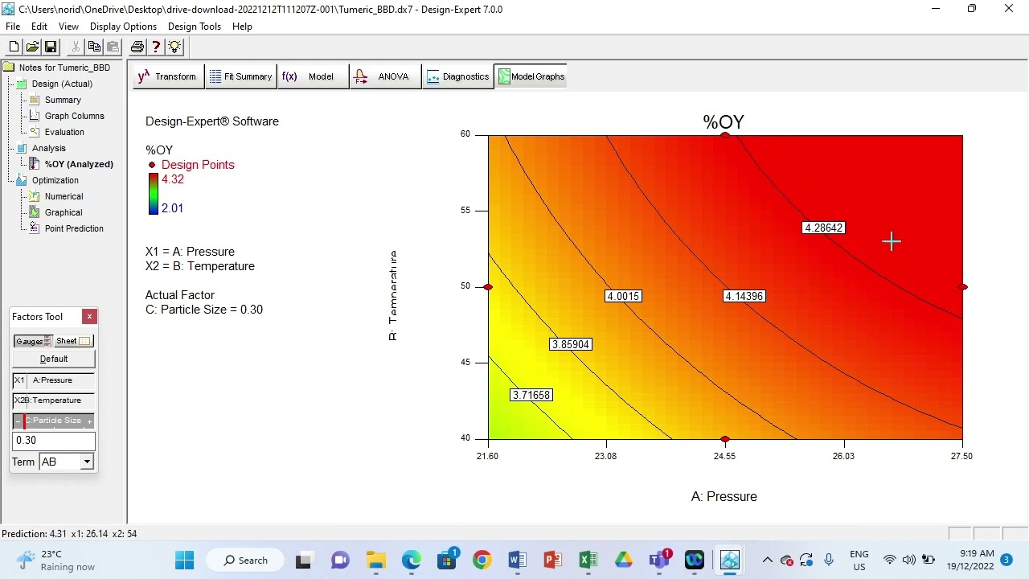Click the Print toolbar icon
Viewport: 1029px width, 579px height.
click(137, 47)
